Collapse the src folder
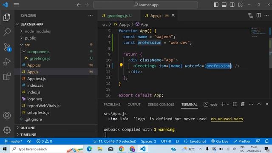 tap(27, 45)
